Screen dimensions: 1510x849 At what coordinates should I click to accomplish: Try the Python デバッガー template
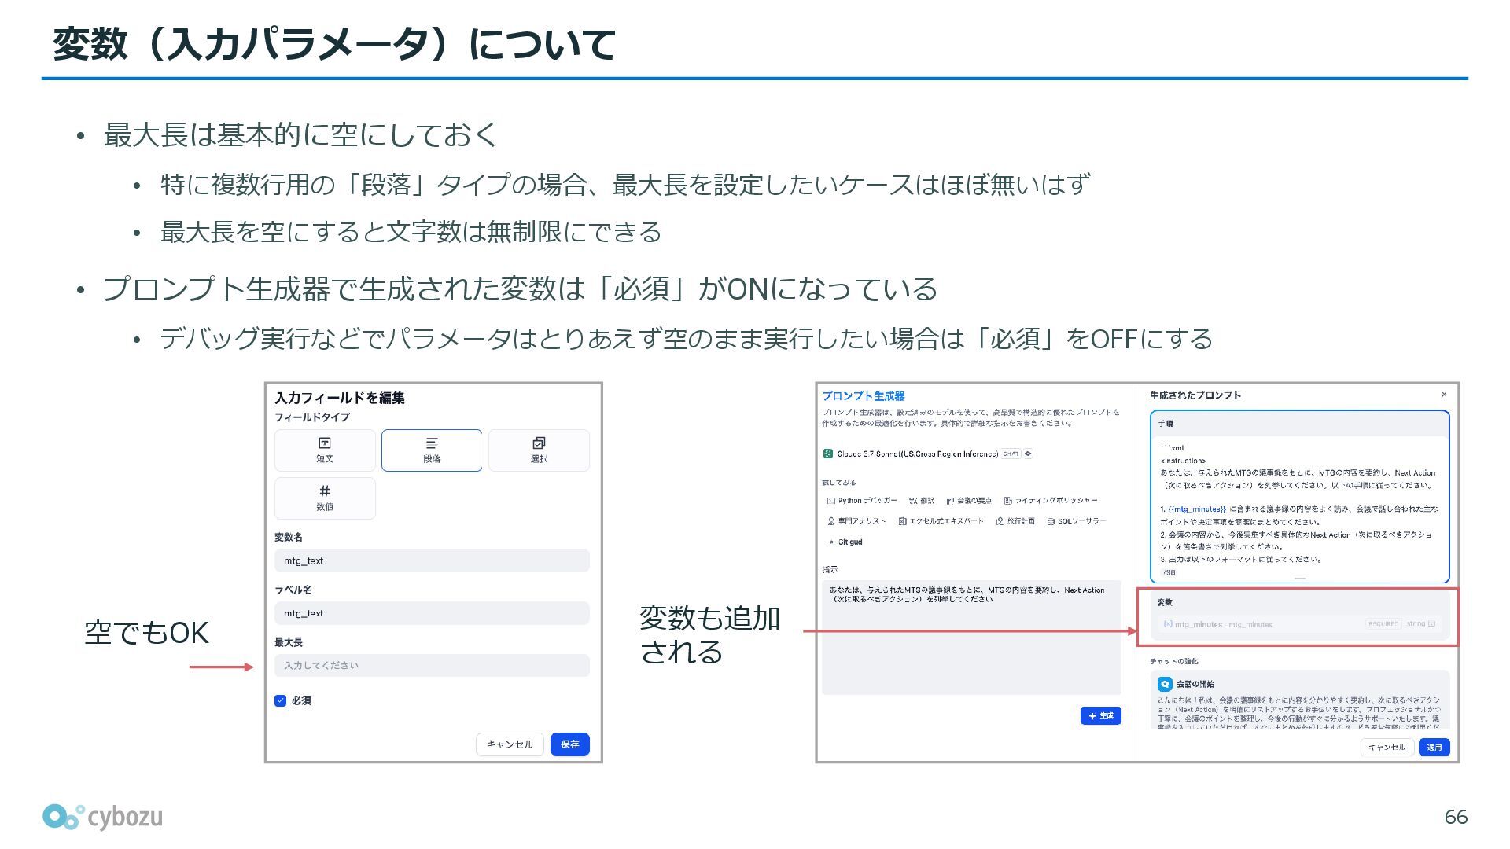click(x=862, y=501)
